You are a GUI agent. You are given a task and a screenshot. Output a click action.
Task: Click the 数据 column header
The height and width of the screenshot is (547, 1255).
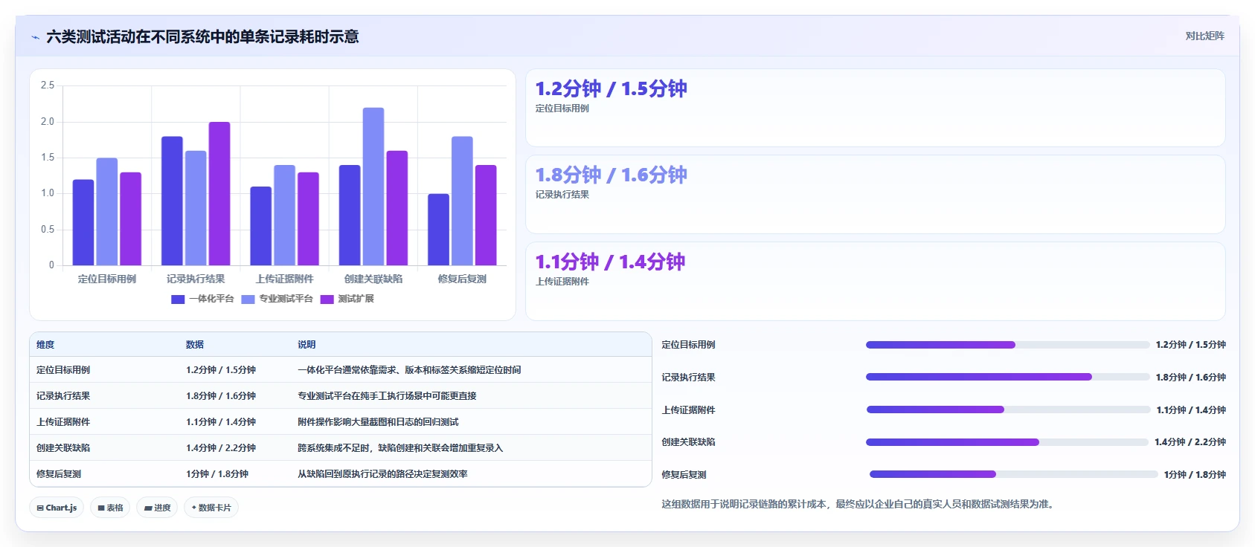click(195, 345)
